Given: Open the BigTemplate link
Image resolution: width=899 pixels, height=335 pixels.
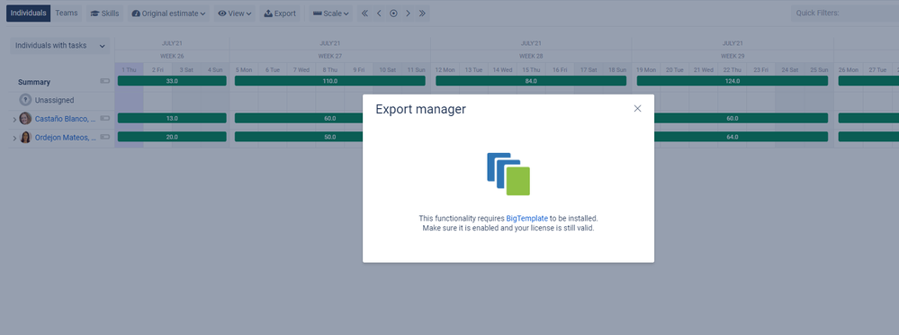Looking at the screenshot, I should click(x=527, y=219).
